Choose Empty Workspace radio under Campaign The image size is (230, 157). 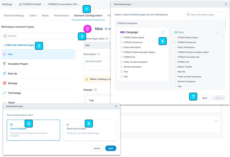tap(122, 48)
